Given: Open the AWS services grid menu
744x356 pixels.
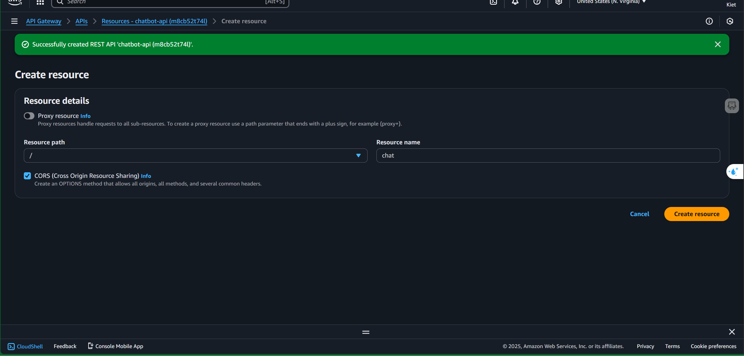Looking at the screenshot, I should [40, 2].
